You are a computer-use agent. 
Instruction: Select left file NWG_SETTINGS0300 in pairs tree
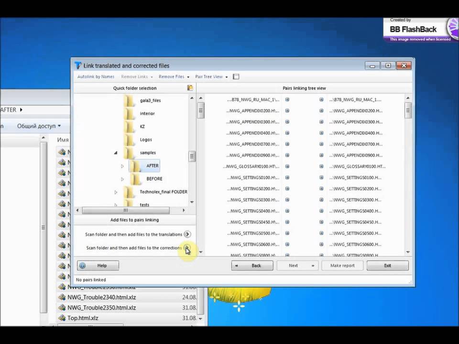(253, 200)
